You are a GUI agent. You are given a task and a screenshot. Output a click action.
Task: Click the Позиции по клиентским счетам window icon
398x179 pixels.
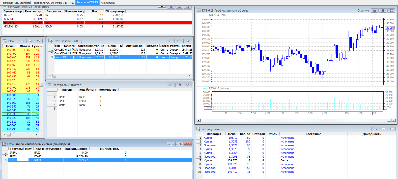click(x=4, y=144)
